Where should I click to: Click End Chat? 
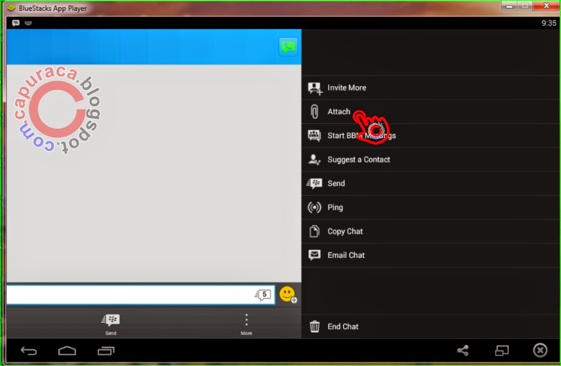[430, 327]
